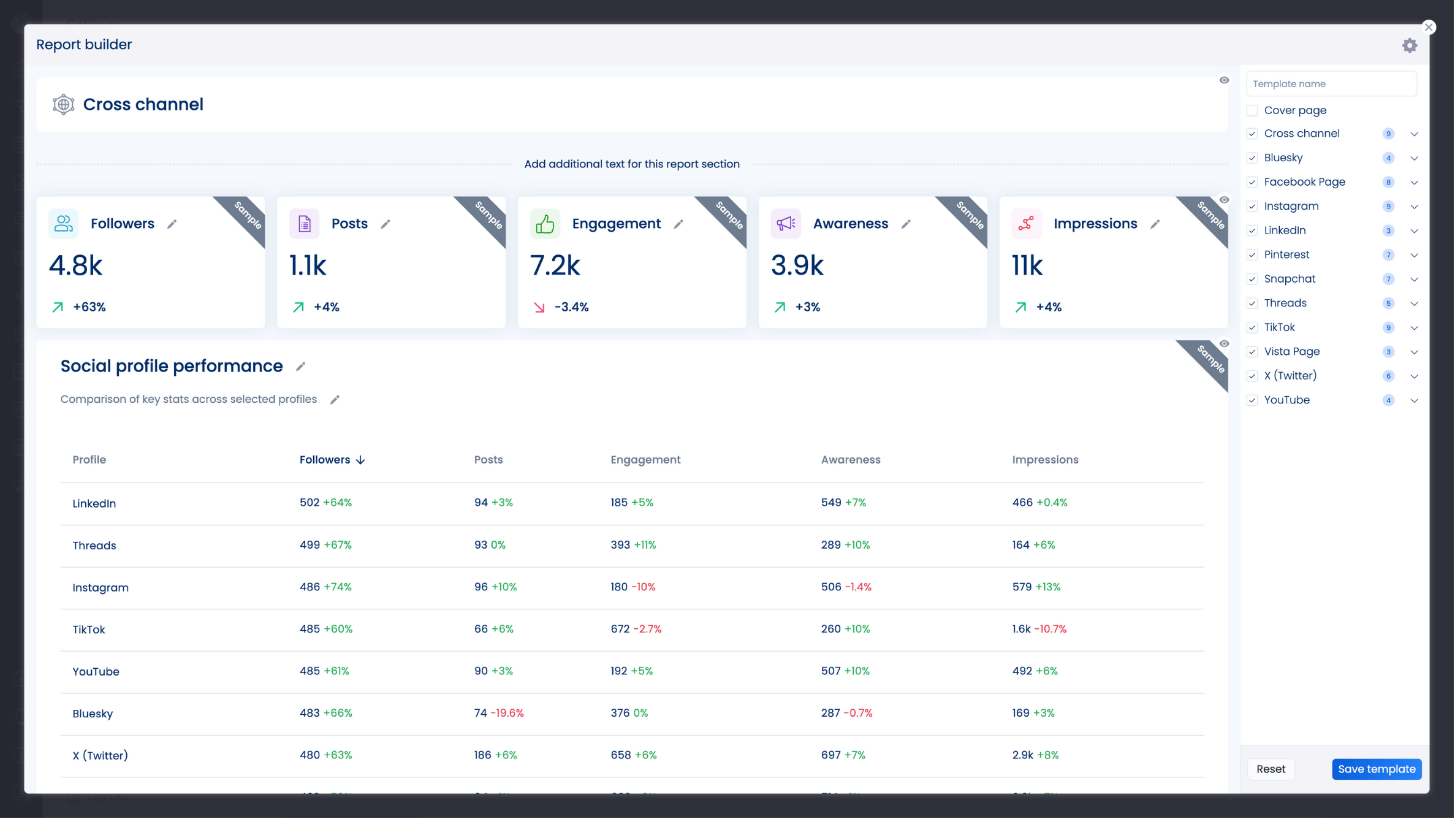This screenshot has width=1455, height=819.
Task: Enable the Cover page checkbox
Action: (1252, 110)
